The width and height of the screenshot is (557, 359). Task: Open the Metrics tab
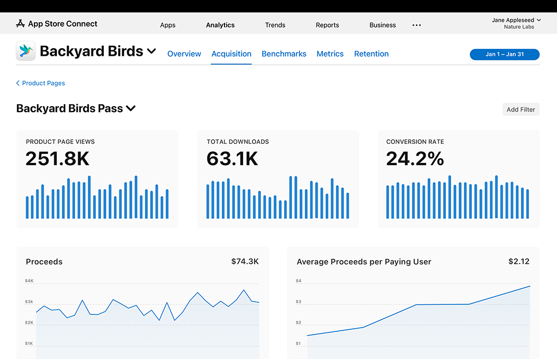330,54
